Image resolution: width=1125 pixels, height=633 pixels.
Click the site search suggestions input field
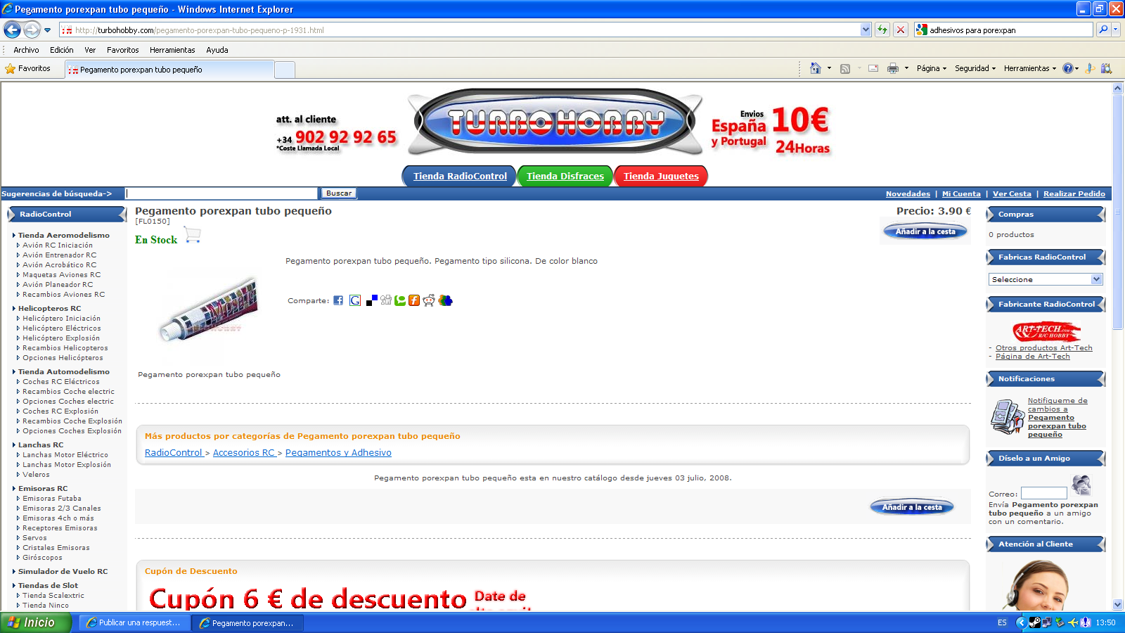tap(221, 193)
